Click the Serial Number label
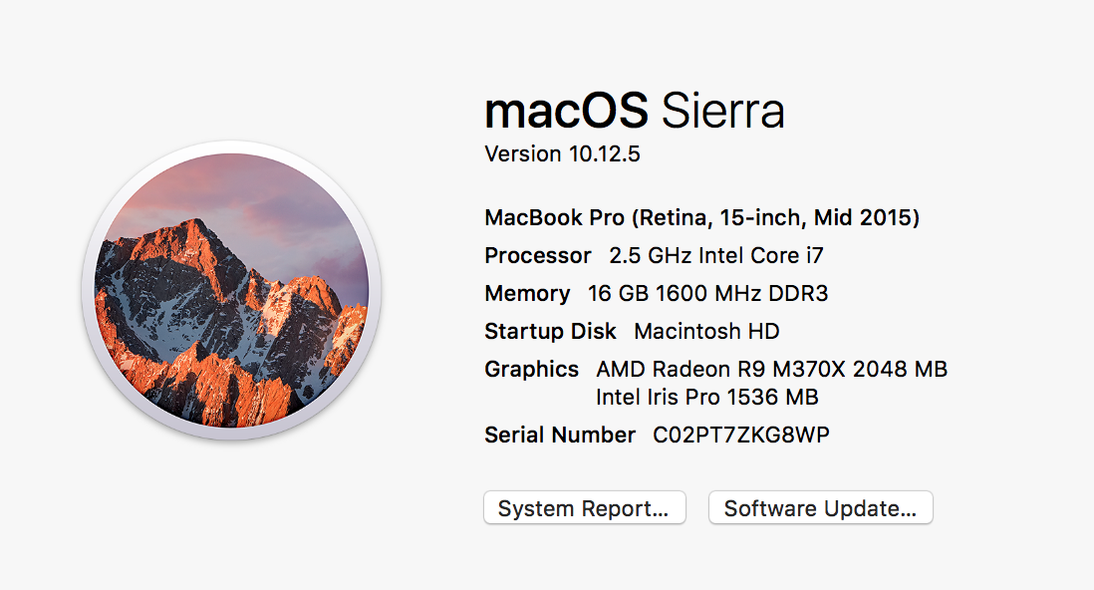This screenshot has height=590, width=1094. [560, 435]
